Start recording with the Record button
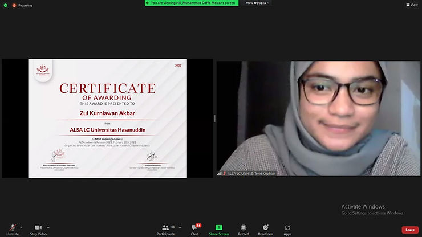The width and height of the screenshot is (422, 237). point(244,230)
